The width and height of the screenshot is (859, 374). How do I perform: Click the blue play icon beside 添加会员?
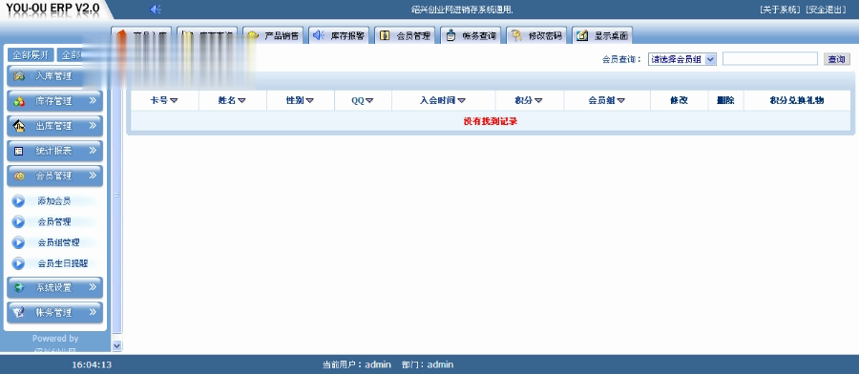(18, 201)
